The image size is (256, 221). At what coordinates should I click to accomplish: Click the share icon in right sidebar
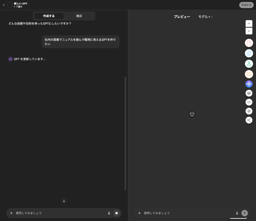click(x=249, y=120)
